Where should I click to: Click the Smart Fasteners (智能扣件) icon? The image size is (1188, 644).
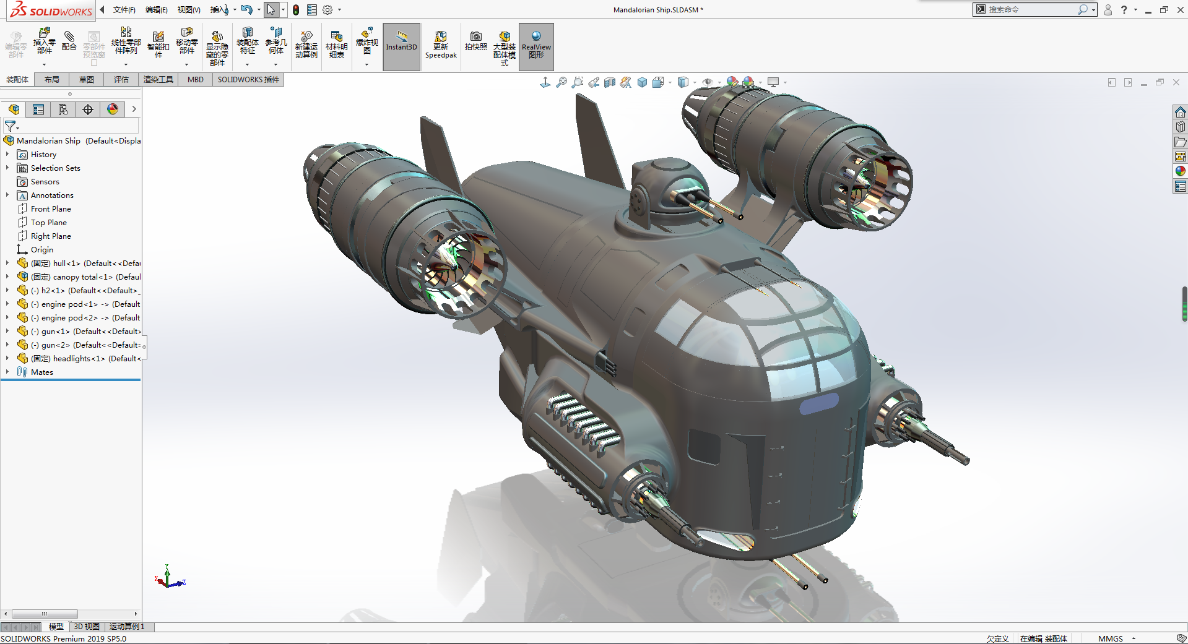coord(158,45)
